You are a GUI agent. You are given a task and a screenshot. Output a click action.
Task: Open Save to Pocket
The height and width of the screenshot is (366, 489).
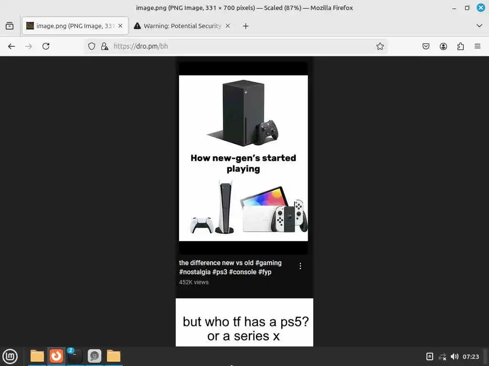[x=425, y=46]
